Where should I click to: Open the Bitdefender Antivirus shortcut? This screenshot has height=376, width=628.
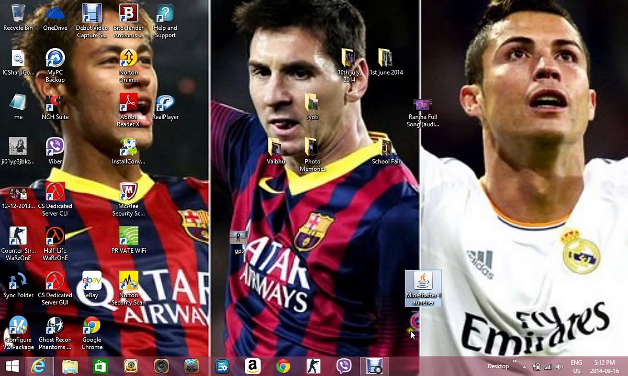(129, 21)
